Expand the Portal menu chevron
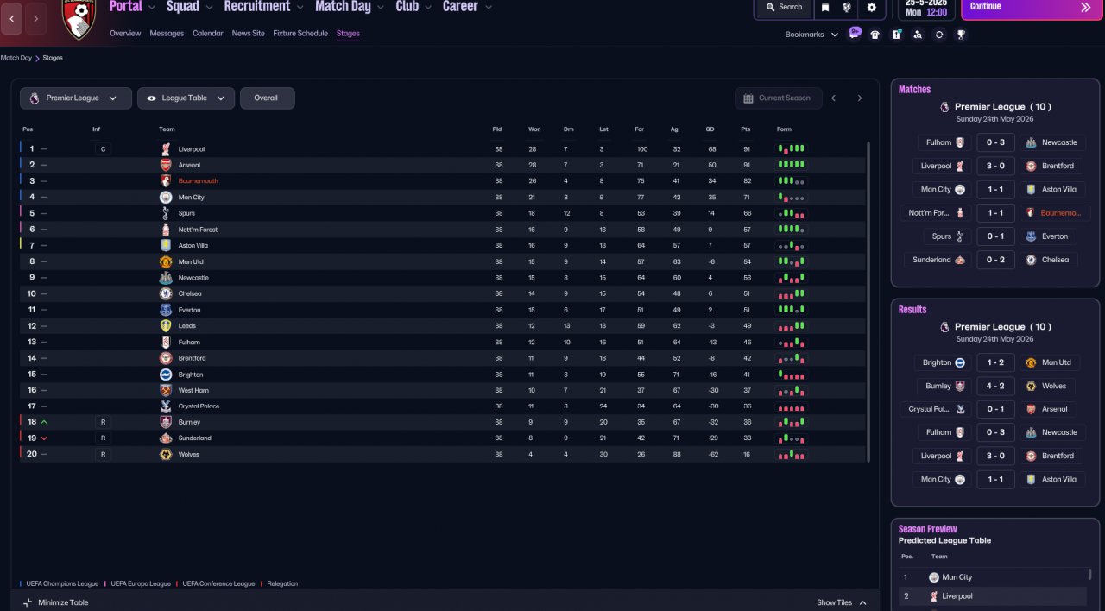Viewport: 1105px width, 611px height. tap(152, 8)
